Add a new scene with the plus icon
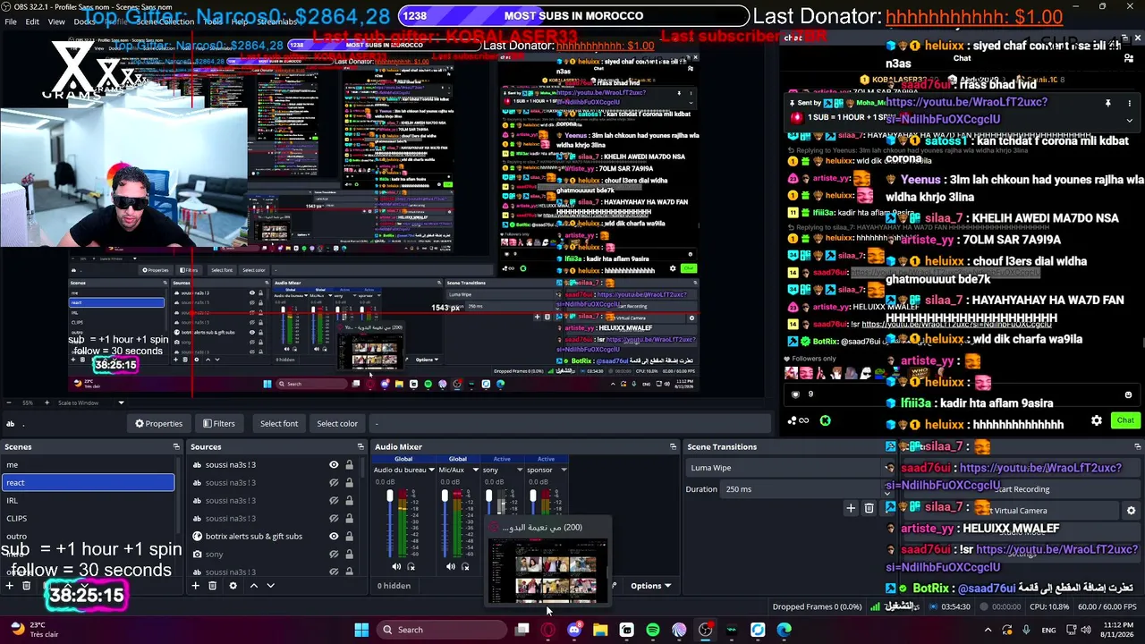 (x=9, y=586)
